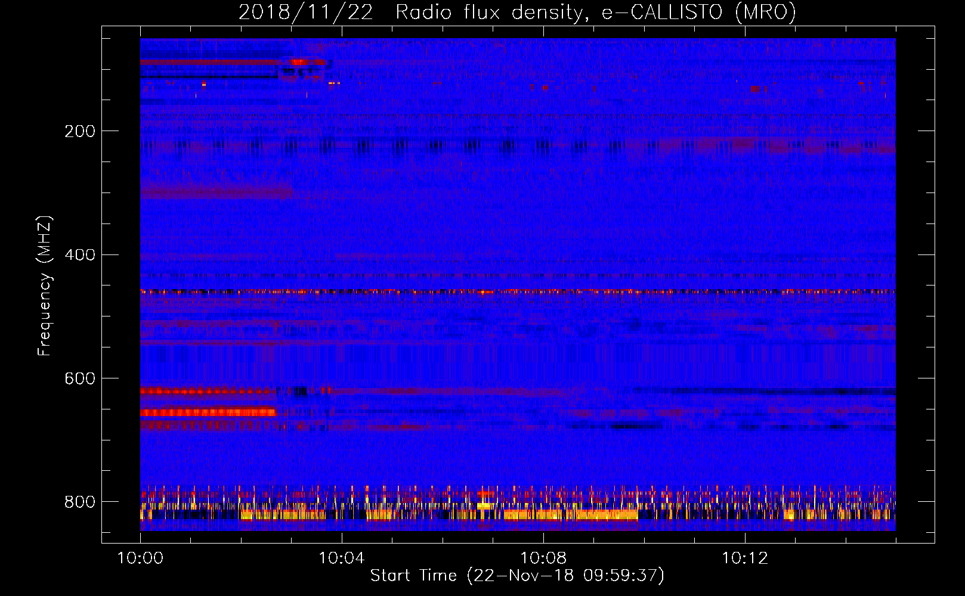Click the 600 frequency tick label
965x596 pixels.
(x=80, y=379)
